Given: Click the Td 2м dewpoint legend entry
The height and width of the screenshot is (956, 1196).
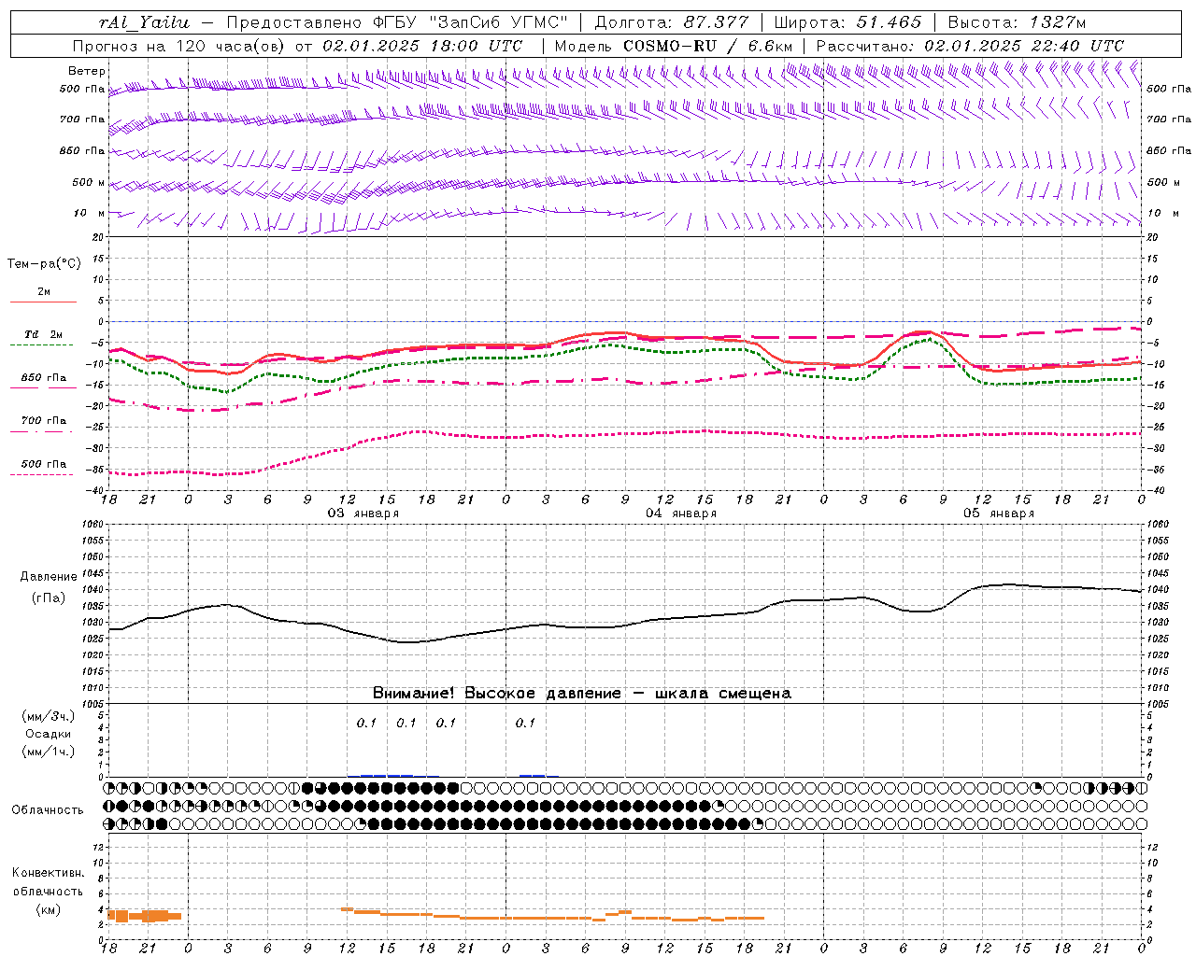Looking at the screenshot, I should pyautogui.click(x=43, y=334).
